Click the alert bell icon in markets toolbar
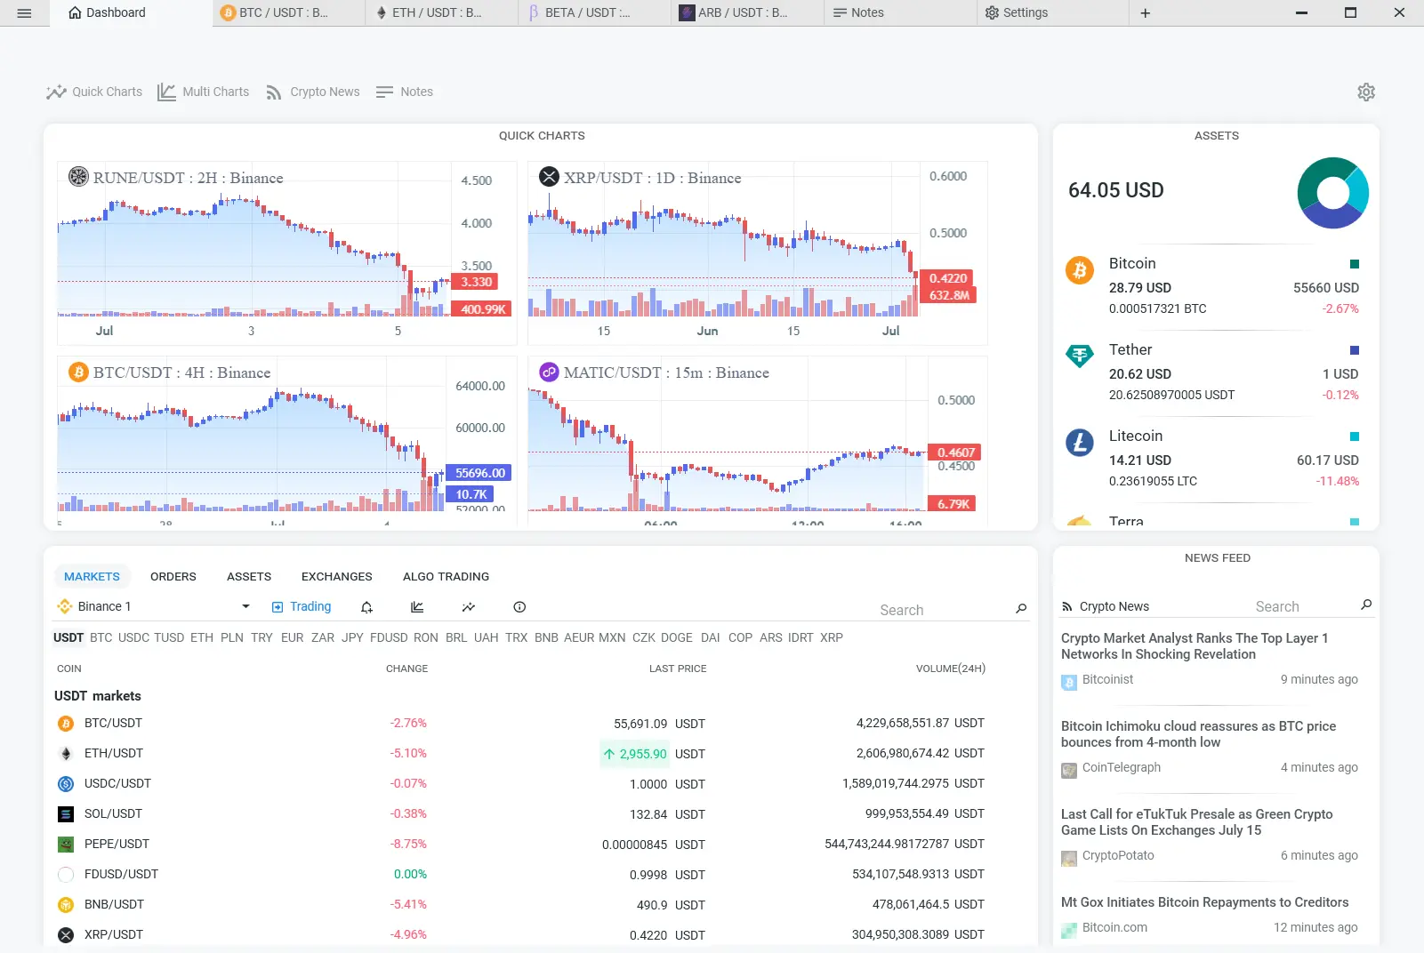This screenshot has width=1424, height=953. pyautogui.click(x=366, y=607)
